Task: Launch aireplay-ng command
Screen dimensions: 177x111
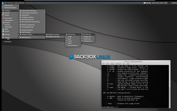Action: pyautogui.click(x=88, y=37)
